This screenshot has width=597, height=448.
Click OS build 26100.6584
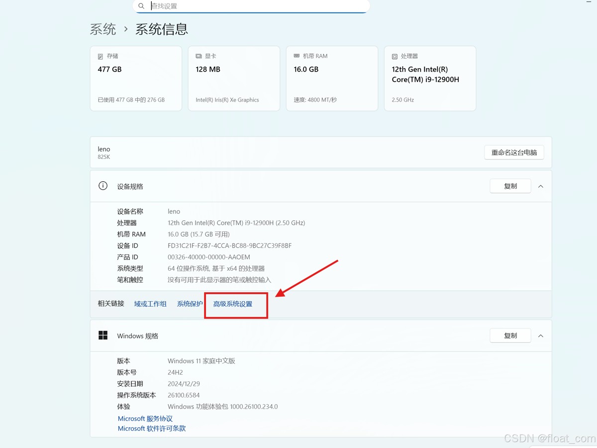(184, 395)
